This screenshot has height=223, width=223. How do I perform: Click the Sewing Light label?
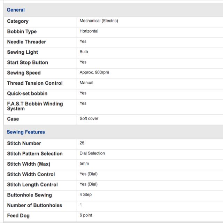23,52
